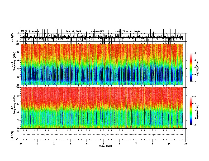This screenshot has height=161, width=209.
Task: Click the 4 kHz tick on ch.1 frequency axis
Action: click(x=18, y=69)
